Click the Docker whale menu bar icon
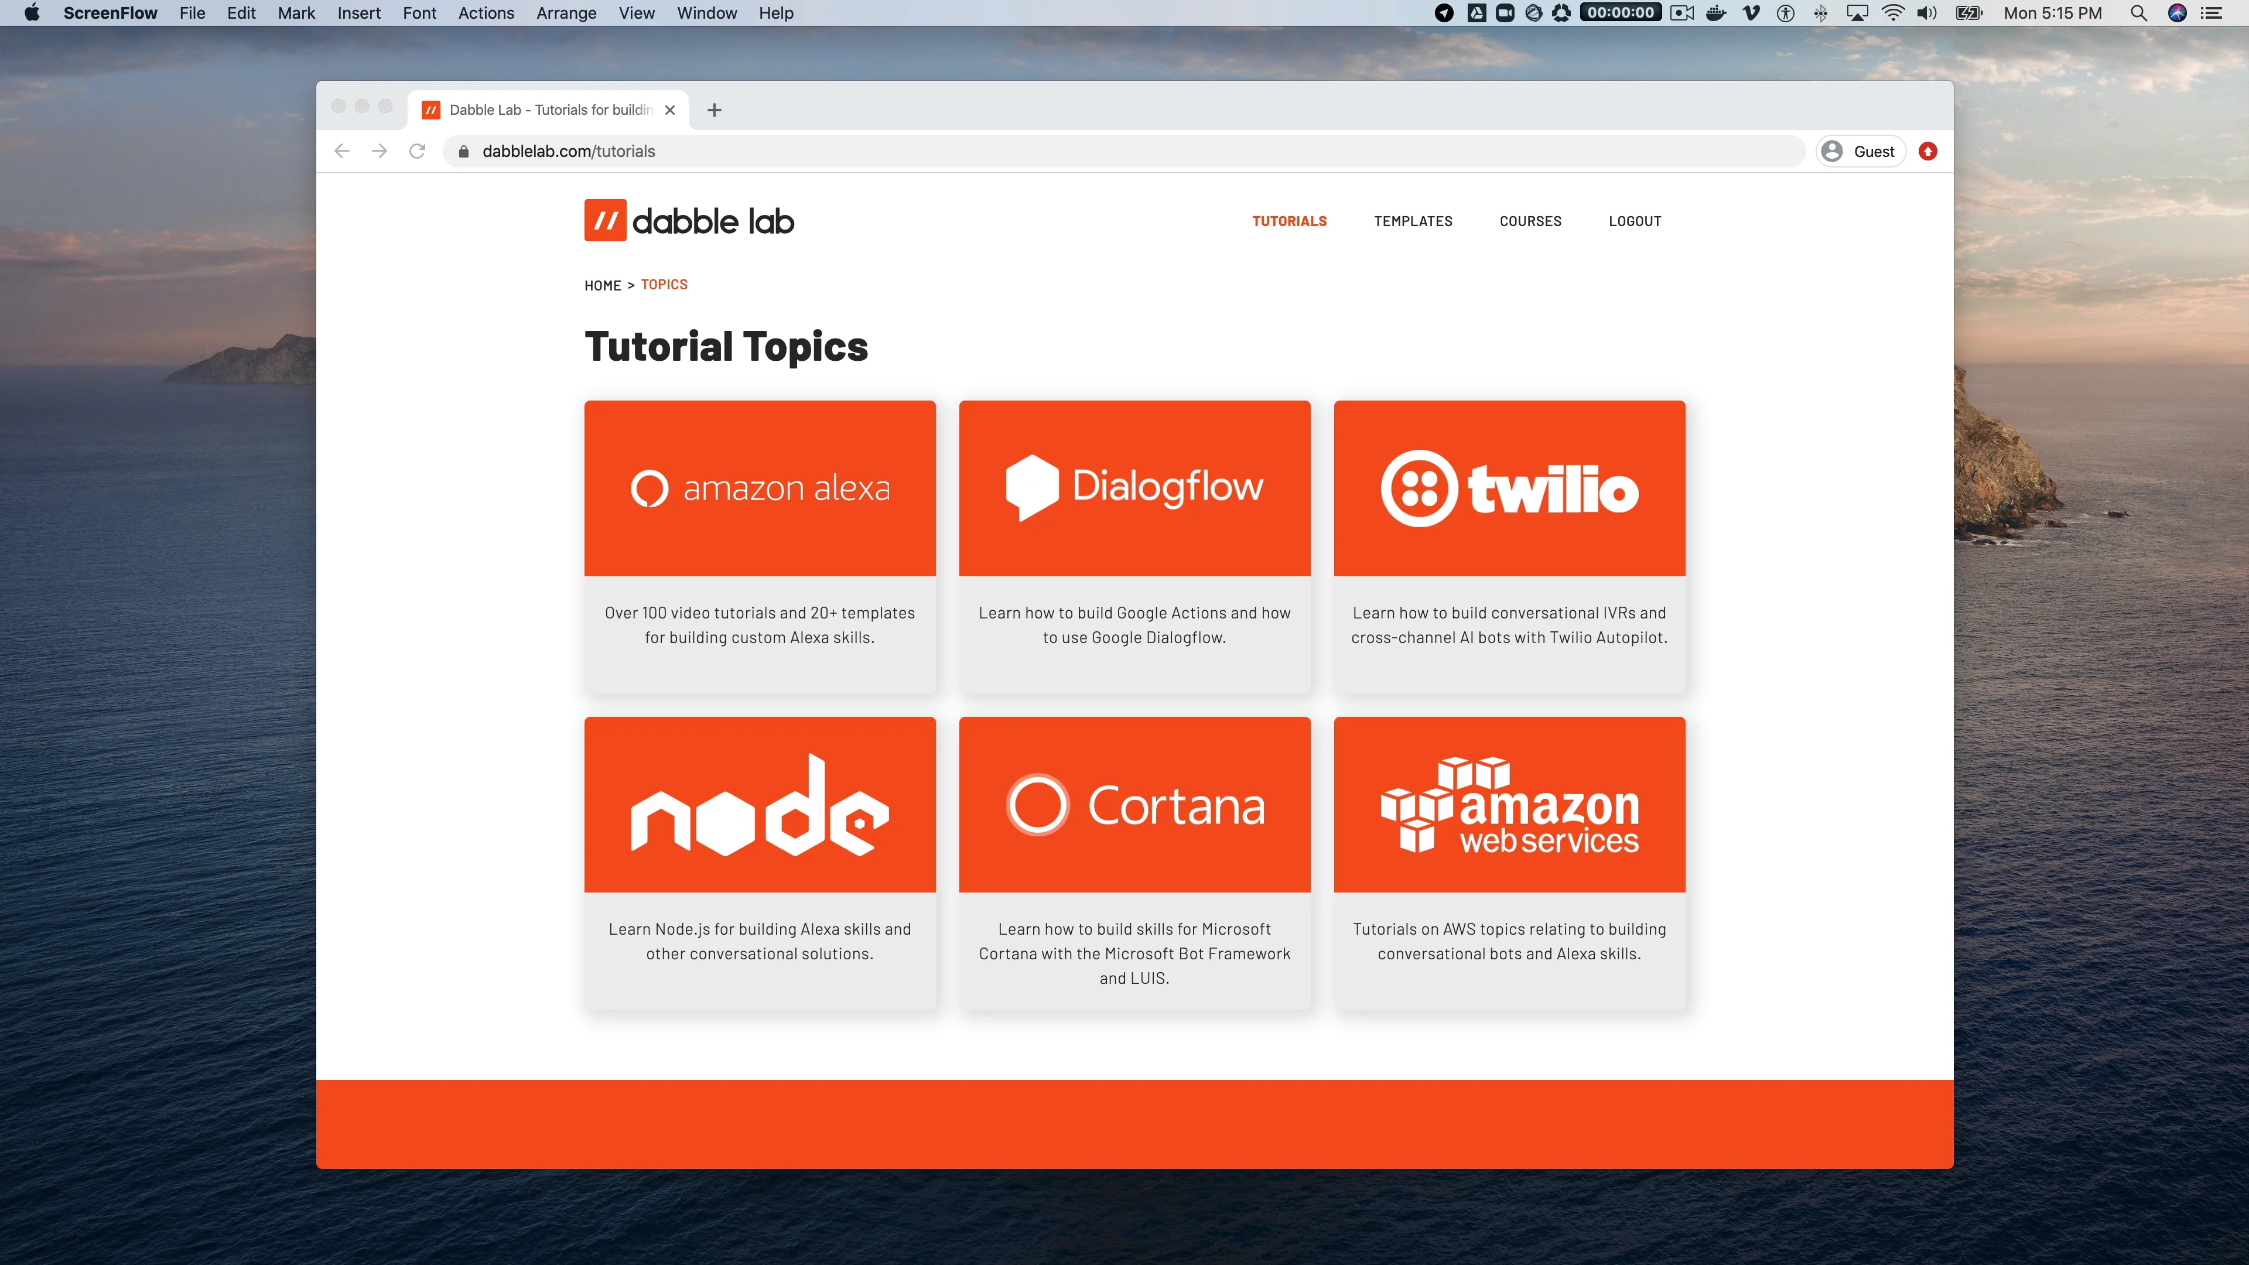Screen dimensions: 2249x1265 tap(1717, 13)
